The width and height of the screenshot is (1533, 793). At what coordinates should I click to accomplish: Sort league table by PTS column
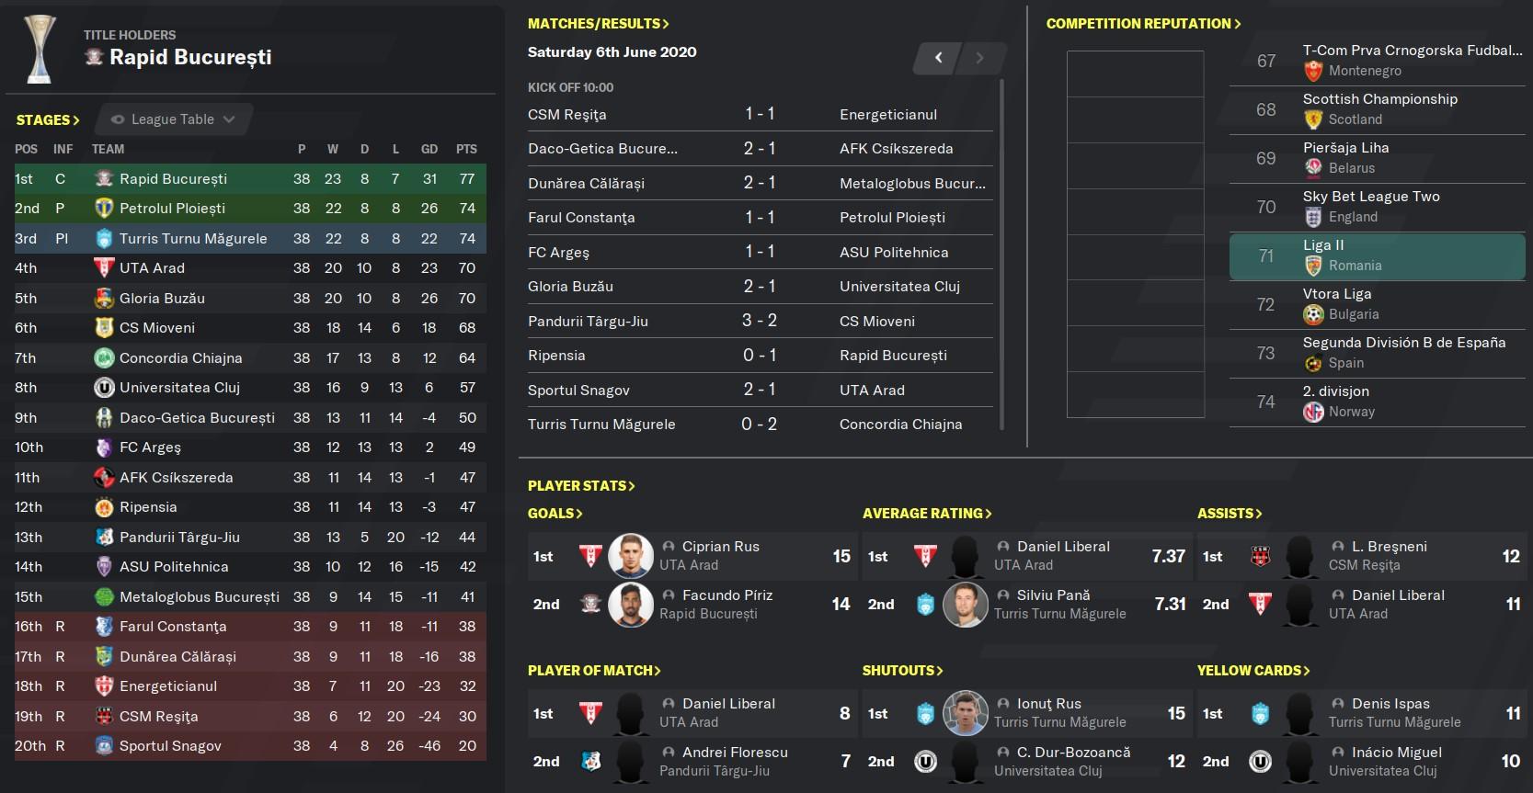tap(466, 149)
